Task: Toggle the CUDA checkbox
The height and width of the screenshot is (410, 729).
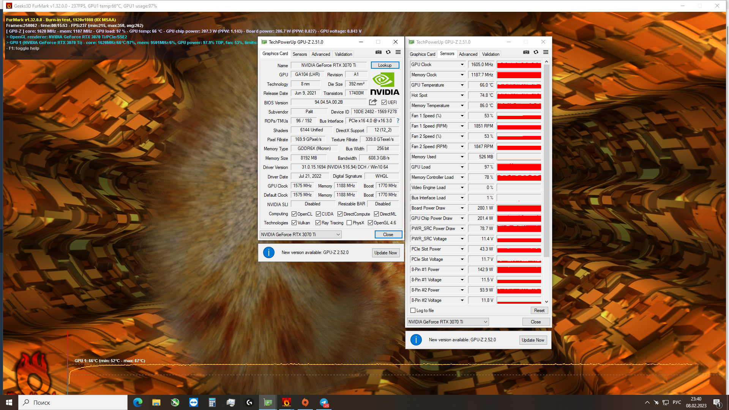Action: 318,214
